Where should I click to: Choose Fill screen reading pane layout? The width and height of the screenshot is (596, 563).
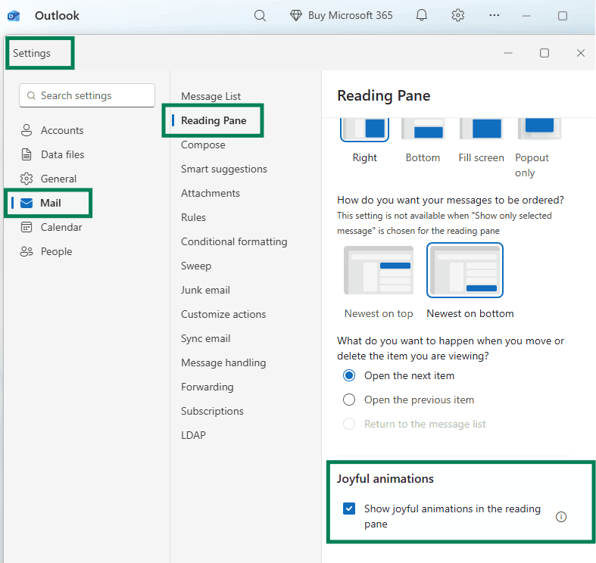click(481, 129)
